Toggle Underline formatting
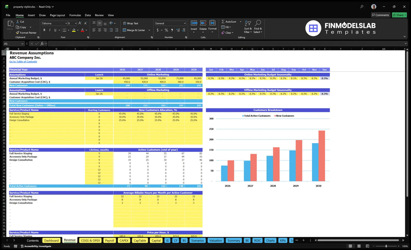 click(55, 30)
